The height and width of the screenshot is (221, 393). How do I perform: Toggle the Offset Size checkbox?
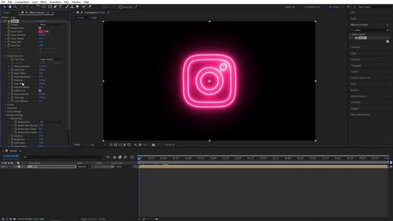(40, 91)
